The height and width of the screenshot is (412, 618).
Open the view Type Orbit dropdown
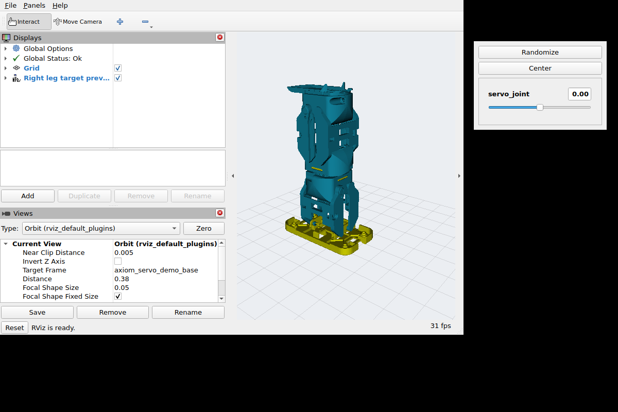101,228
